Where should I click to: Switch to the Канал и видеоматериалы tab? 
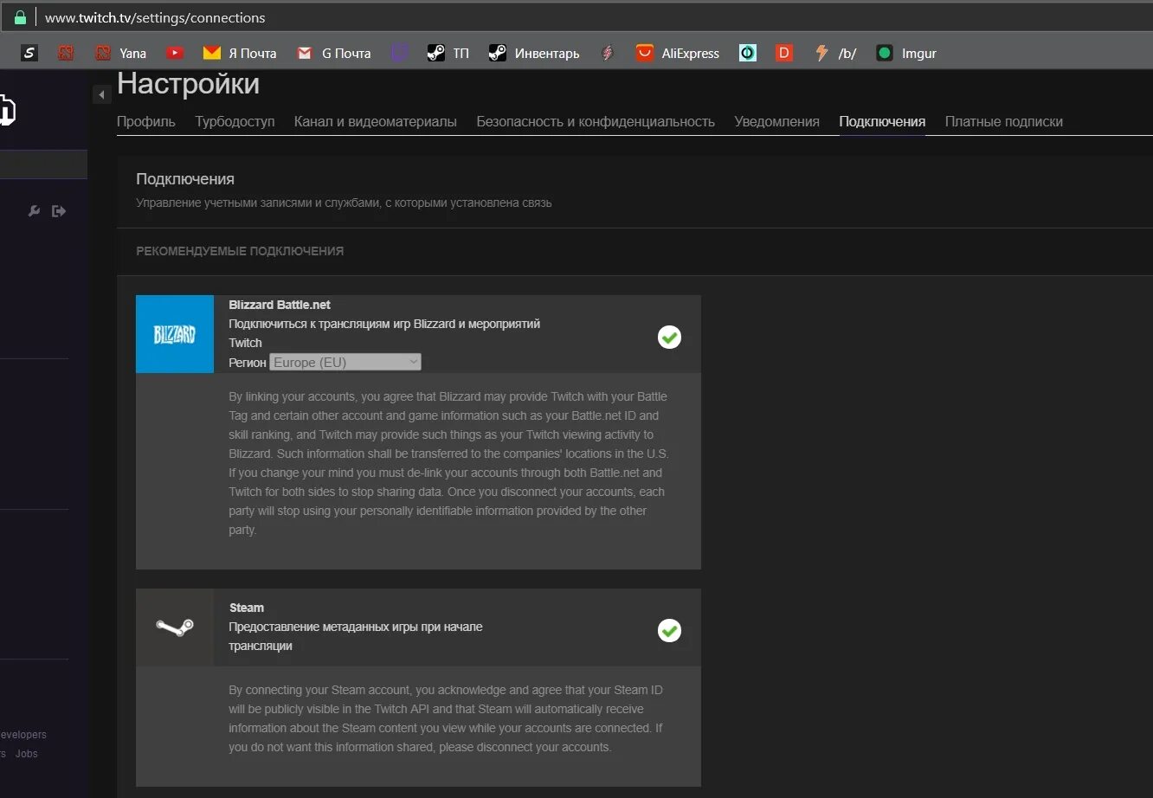376,122
